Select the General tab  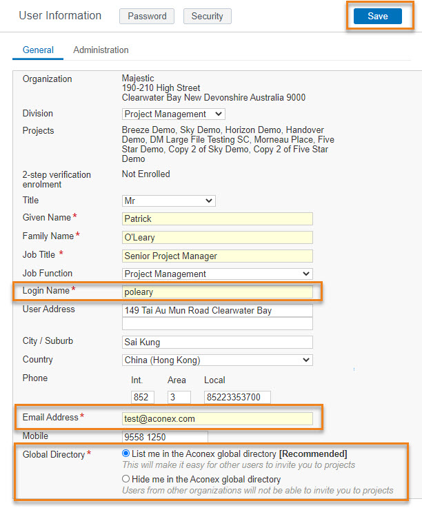coord(38,50)
